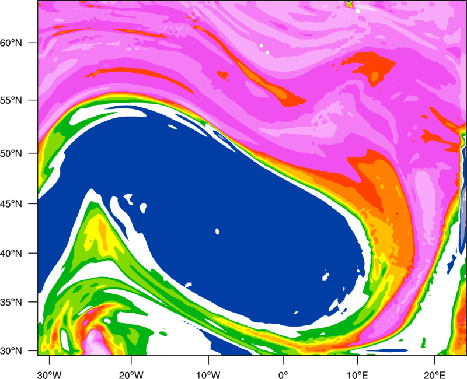Click the 30°N latitude label
Image resolution: width=467 pixels, height=379 pixels.
(11, 351)
